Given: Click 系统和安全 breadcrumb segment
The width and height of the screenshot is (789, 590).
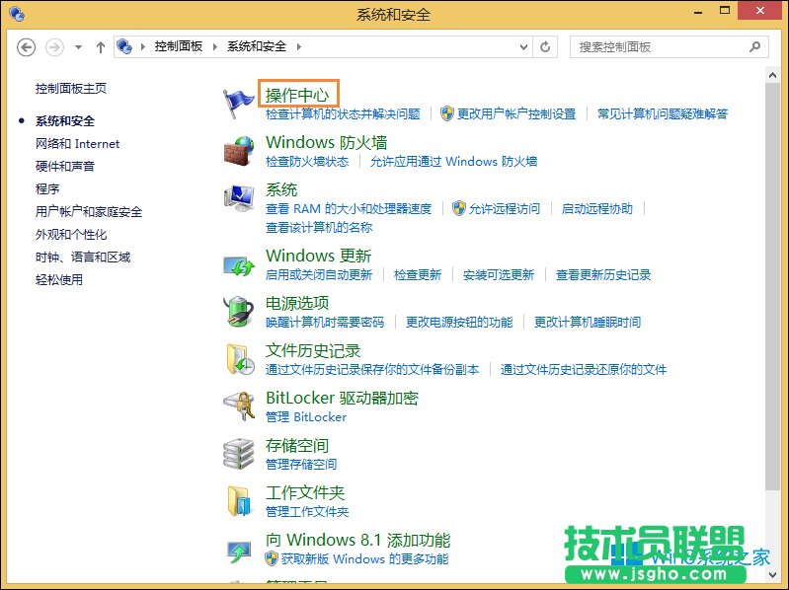Looking at the screenshot, I should (257, 46).
